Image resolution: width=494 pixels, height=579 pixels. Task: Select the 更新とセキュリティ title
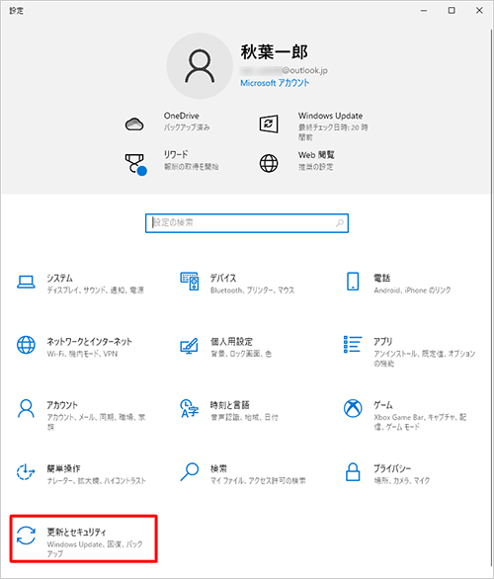click(76, 533)
